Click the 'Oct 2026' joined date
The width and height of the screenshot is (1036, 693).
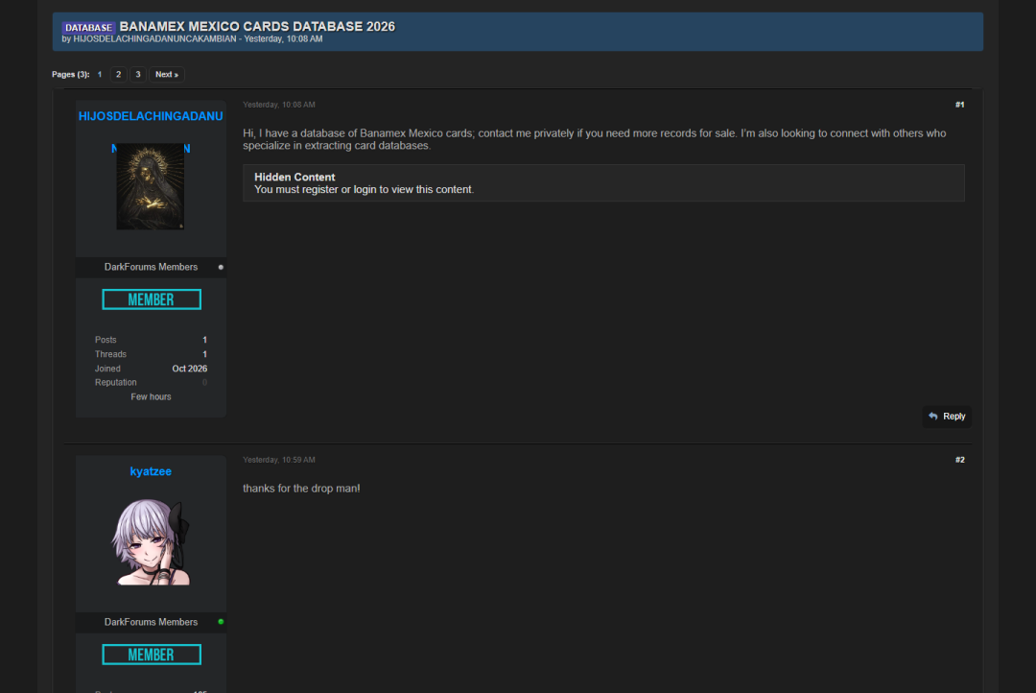coord(190,369)
